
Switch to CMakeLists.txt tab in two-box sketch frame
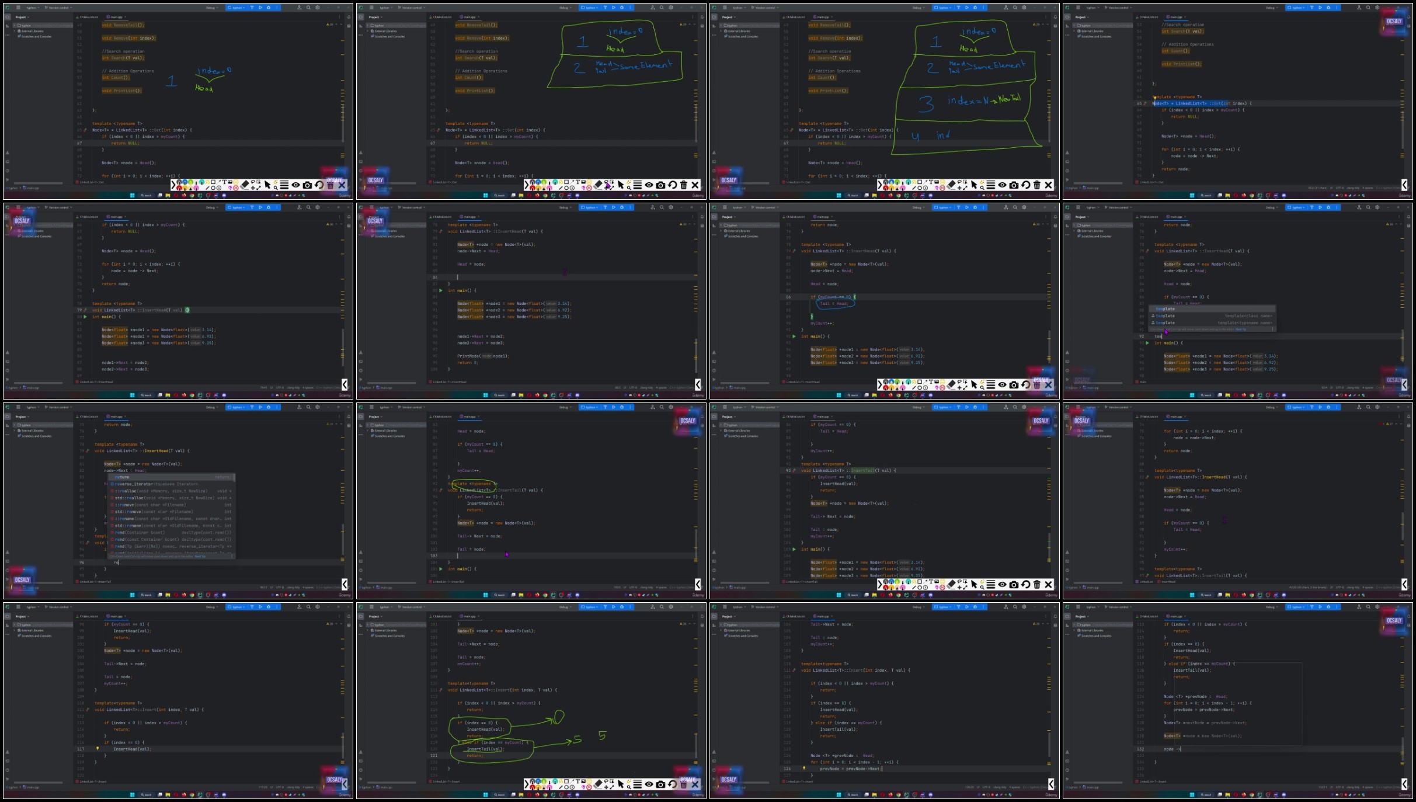441,17
